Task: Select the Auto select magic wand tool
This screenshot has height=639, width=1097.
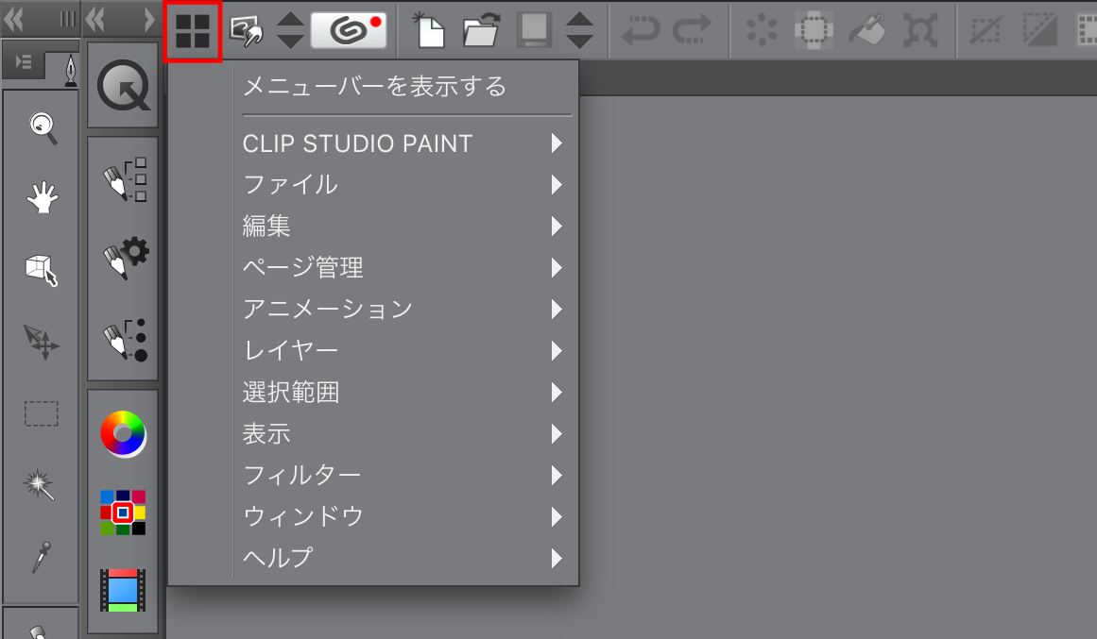Action: (x=42, y=485)
